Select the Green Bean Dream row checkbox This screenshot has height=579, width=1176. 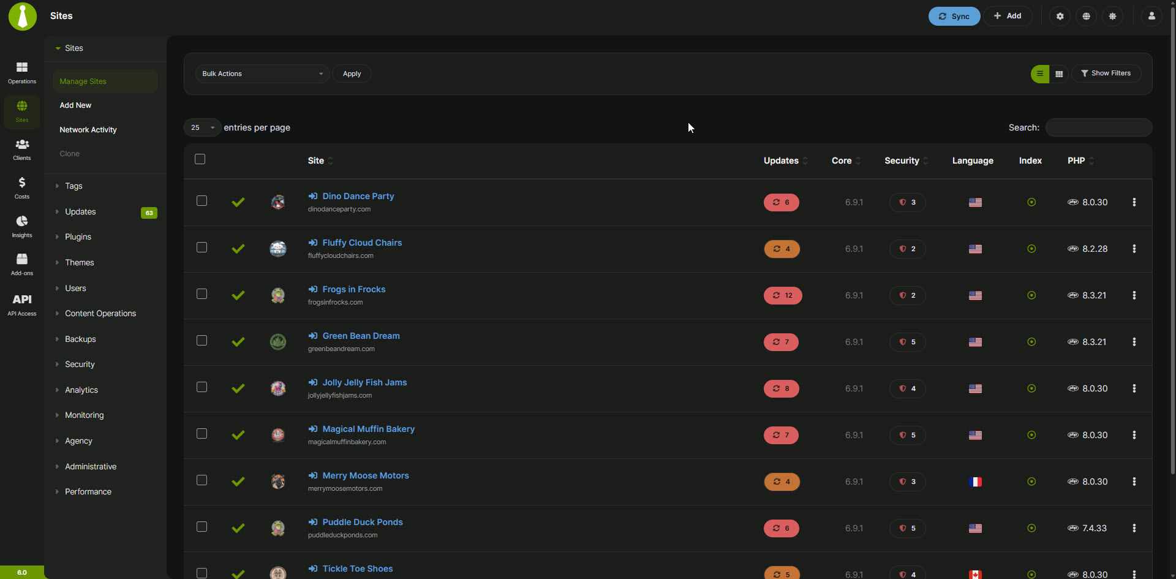(202, 340)
